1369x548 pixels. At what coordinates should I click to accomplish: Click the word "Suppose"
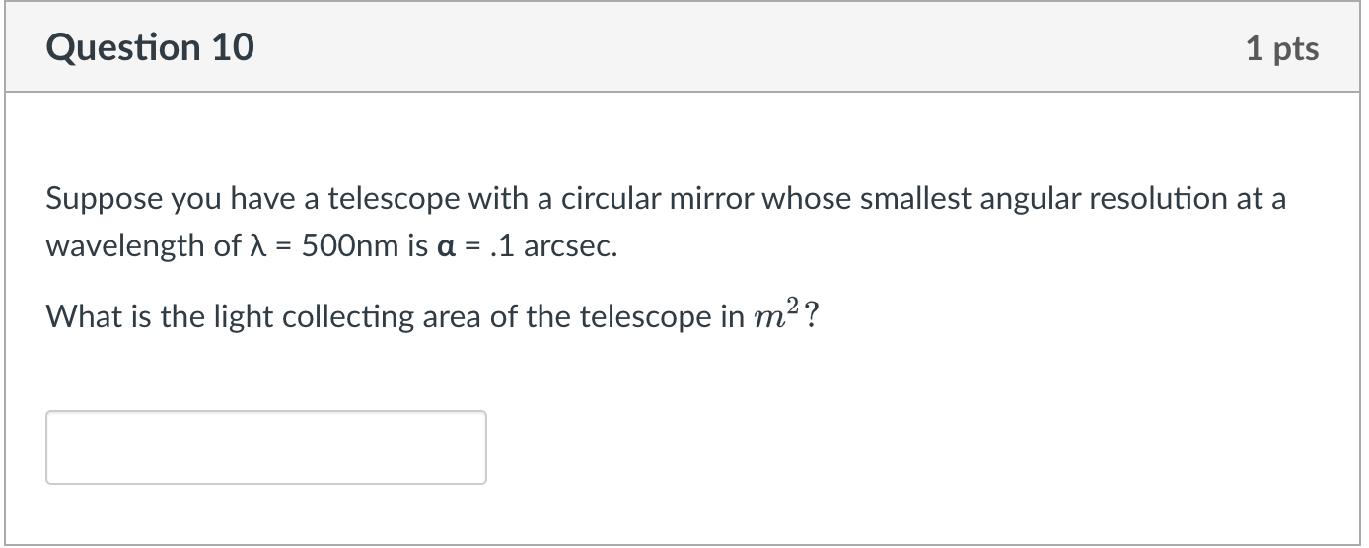coord(105,200)
